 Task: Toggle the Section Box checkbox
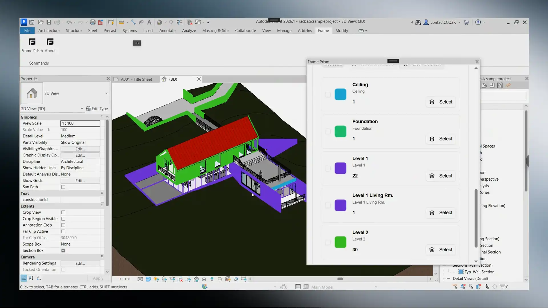(x=63, y=250)
